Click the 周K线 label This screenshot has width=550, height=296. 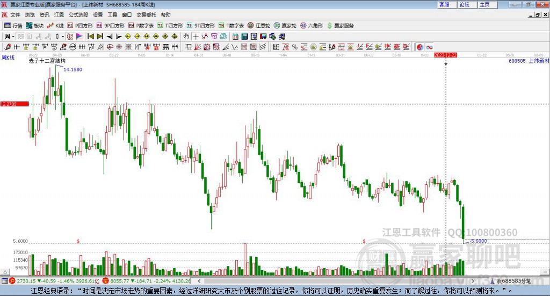pyautogui.click(x=8, y=57)
